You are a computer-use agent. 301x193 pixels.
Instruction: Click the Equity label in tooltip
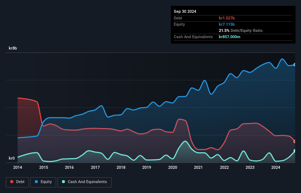point(179,24)
